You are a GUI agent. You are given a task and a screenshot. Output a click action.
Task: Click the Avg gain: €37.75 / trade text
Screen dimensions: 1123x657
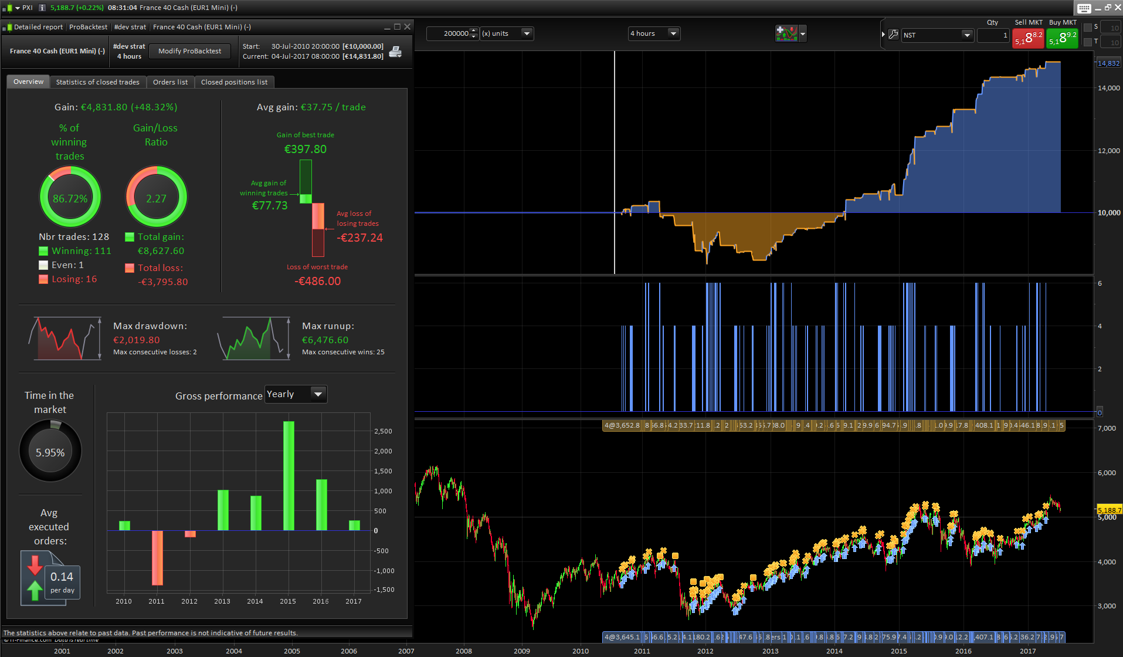click(311, 107)
